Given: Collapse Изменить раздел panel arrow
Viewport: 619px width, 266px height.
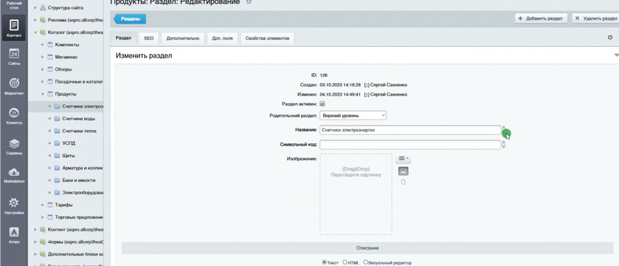Looking at the screenshot, I should coord(616,56).
